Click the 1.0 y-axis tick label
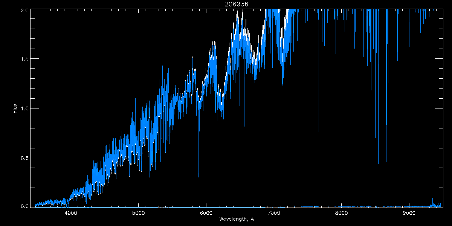 tap(24, 108)
